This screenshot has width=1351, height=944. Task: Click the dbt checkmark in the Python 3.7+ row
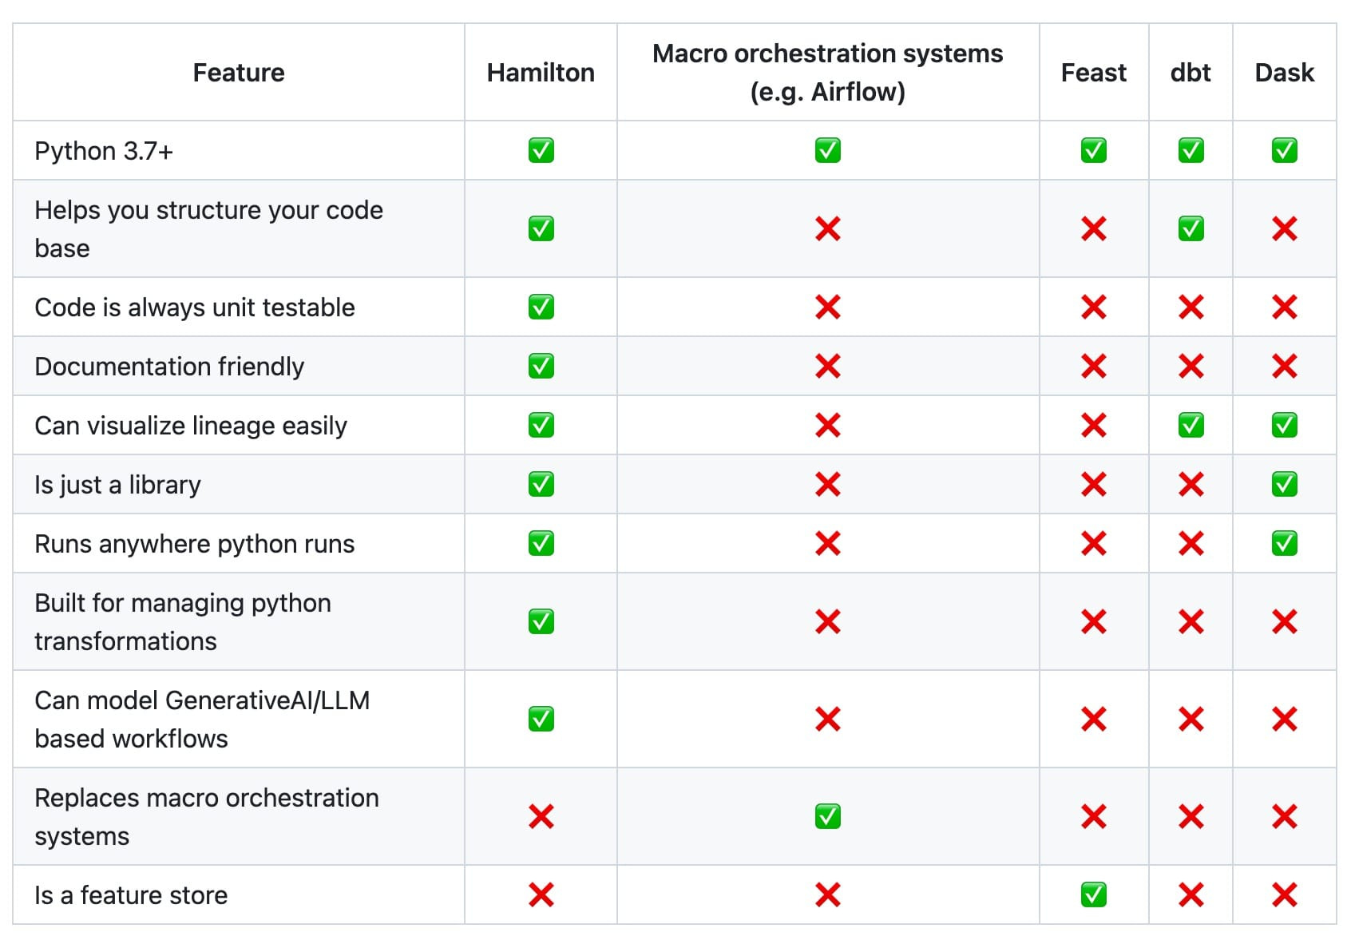click(x=1191, y=150)
